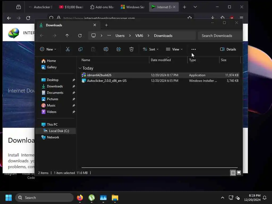Refresh the Downloads folder view
272x204 pixels.
80,36
